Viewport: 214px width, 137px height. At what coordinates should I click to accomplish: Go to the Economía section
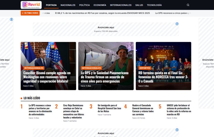click(100, 5)
